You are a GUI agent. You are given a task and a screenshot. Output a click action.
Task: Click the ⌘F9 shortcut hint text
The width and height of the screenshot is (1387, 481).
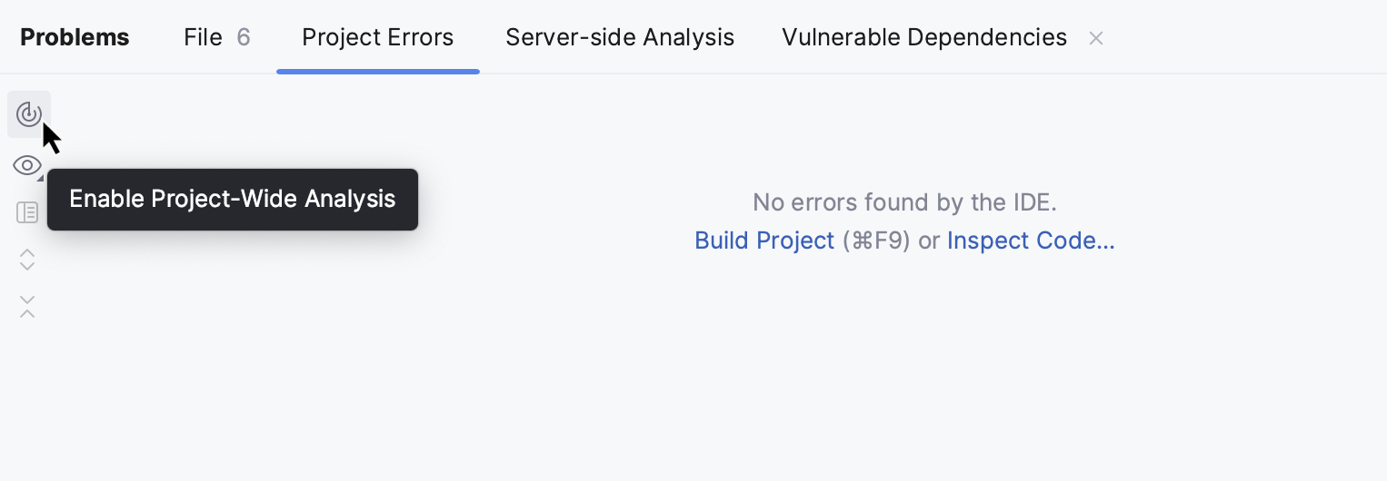pos(876,240)
